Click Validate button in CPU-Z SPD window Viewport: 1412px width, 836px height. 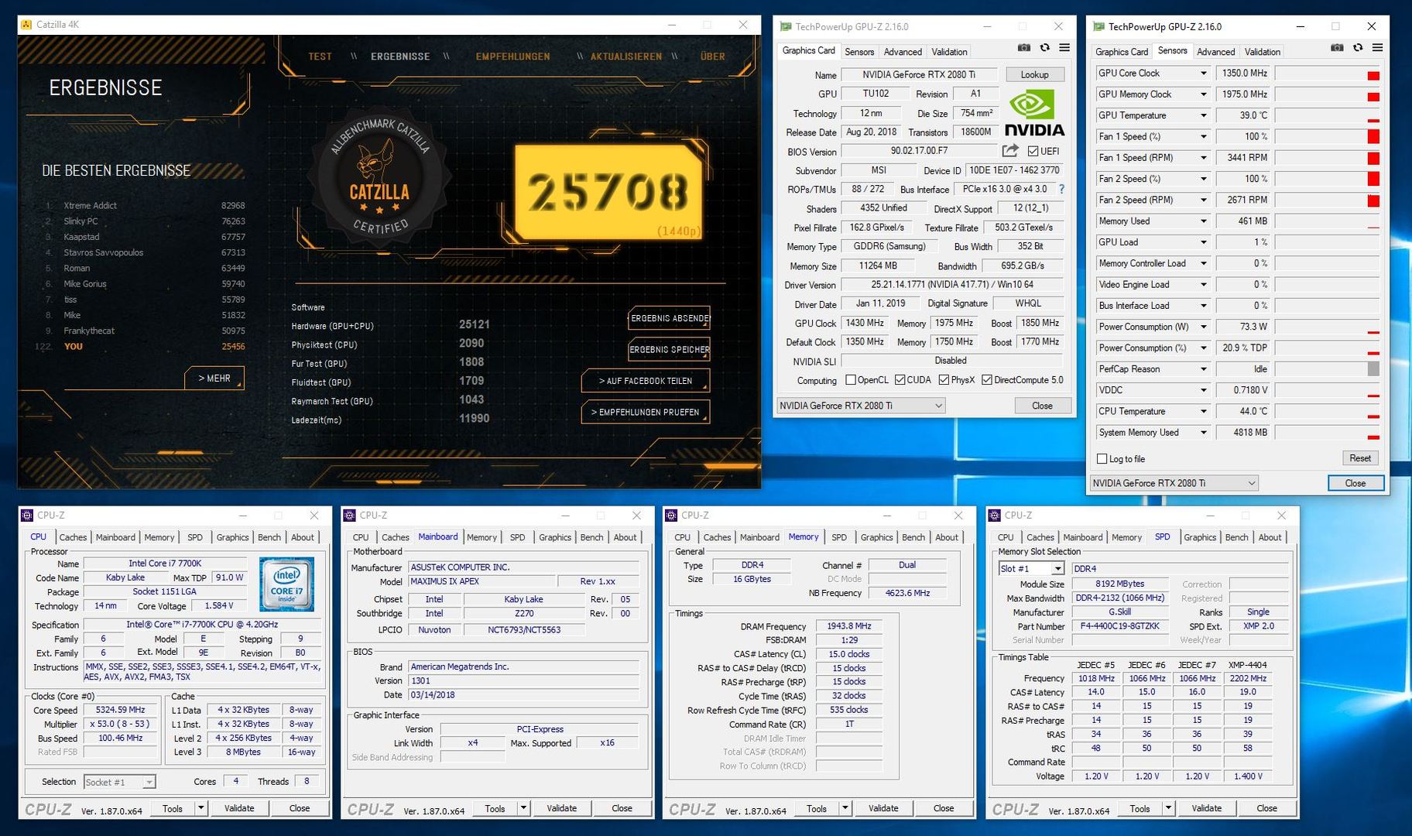[1206, 808]
